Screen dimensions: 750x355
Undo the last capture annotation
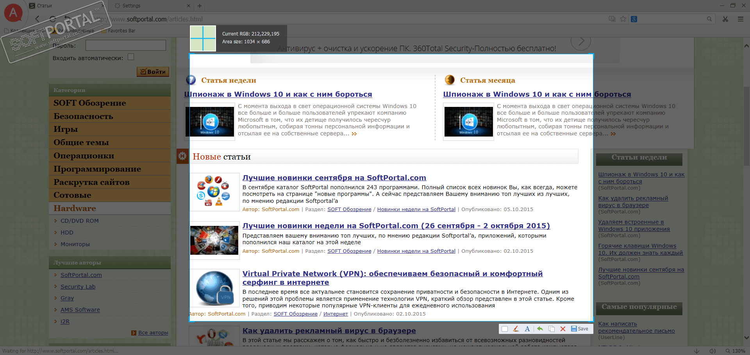pyautogui.click(x=540, y=329)
